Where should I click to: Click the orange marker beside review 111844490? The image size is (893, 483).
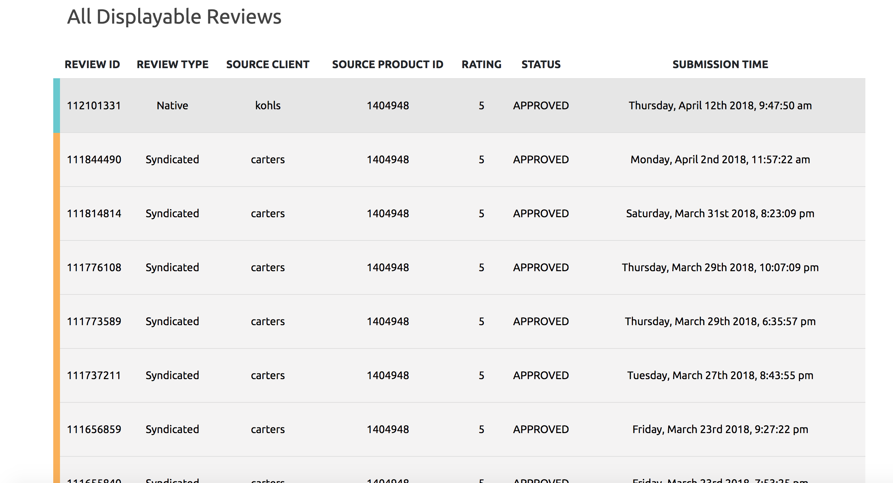(x=57, y=160)
